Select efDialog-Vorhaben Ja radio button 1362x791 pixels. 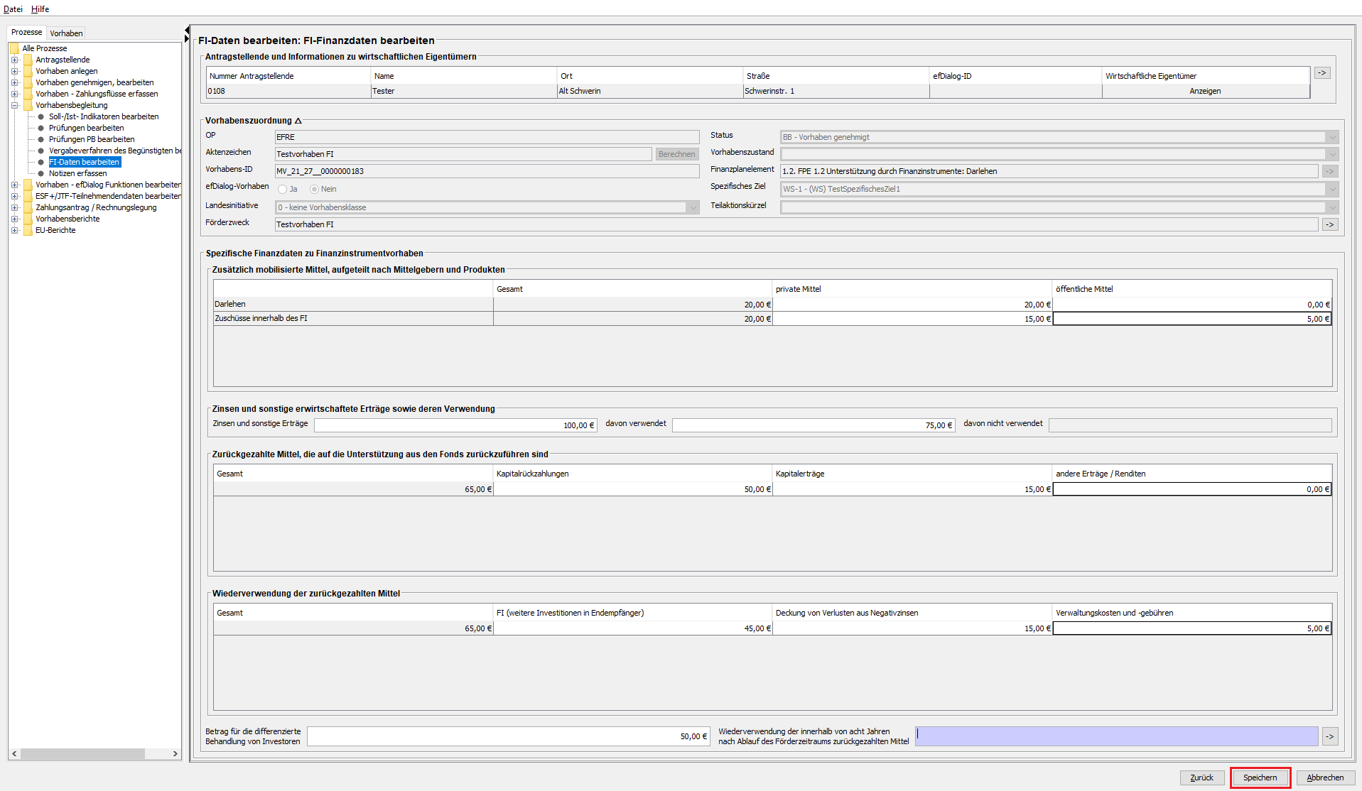[283, 189]
